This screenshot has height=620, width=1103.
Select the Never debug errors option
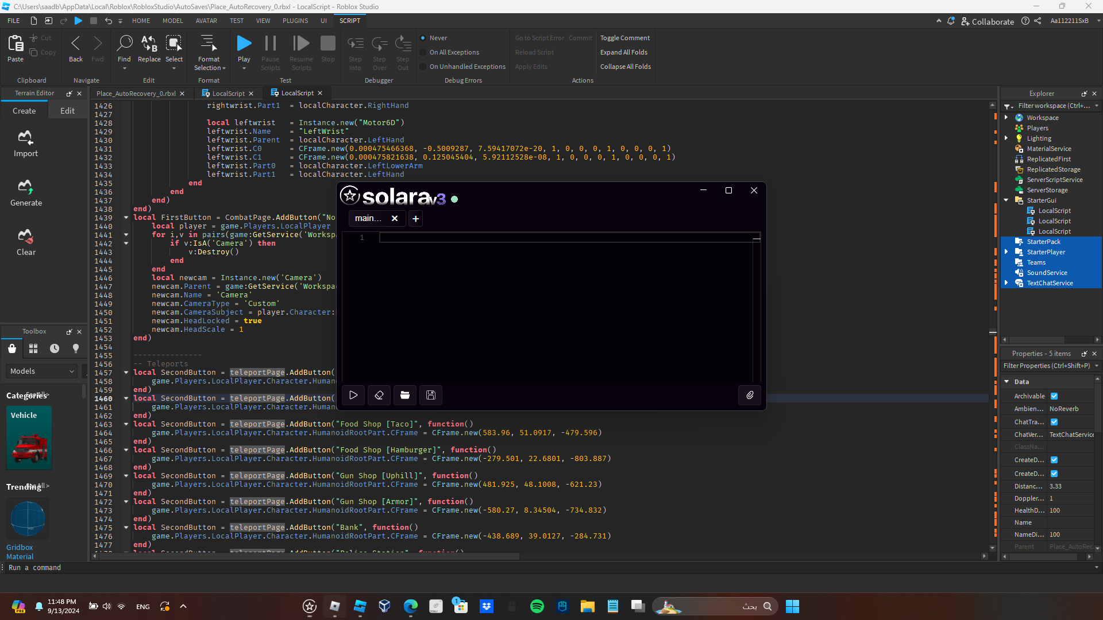click(x=423, y=38)
